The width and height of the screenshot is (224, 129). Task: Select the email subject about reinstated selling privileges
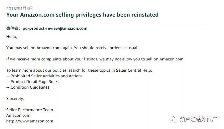(82, 15)
